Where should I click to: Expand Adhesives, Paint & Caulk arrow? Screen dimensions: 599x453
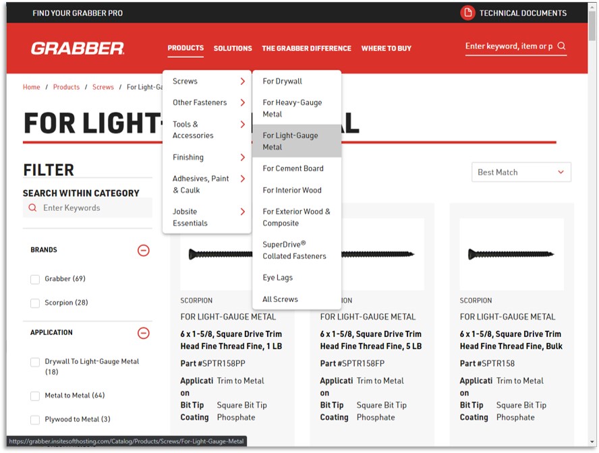243,178
